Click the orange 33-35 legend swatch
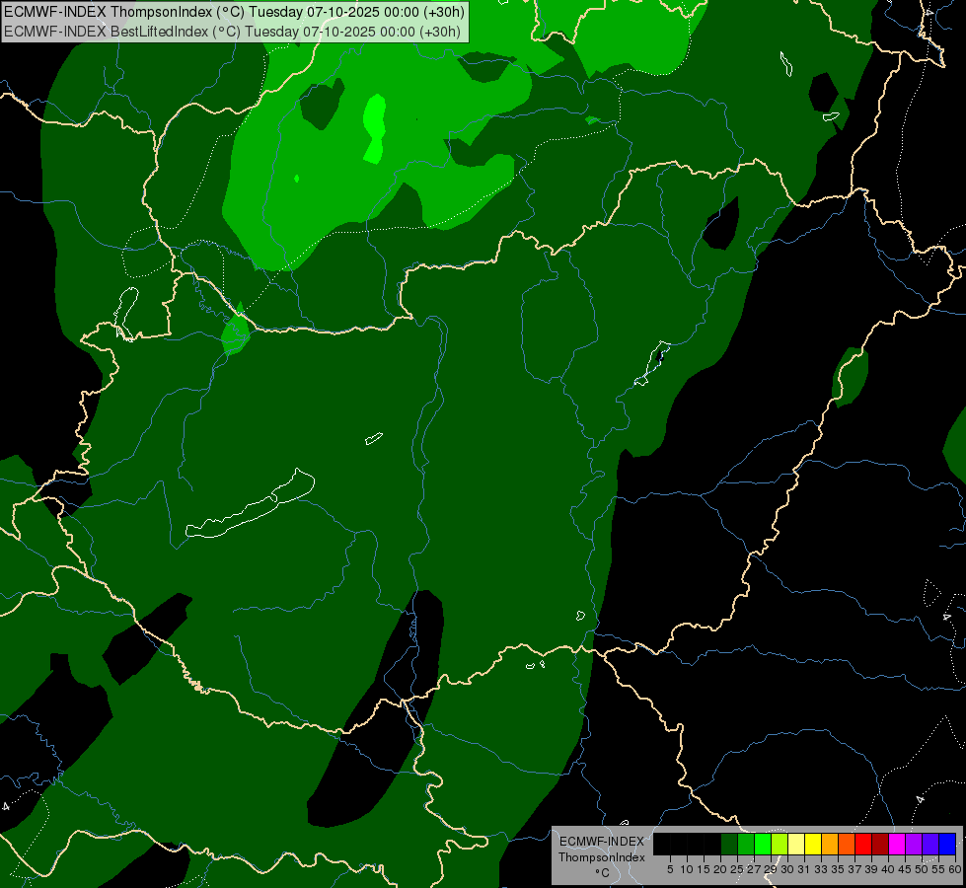 830,844
